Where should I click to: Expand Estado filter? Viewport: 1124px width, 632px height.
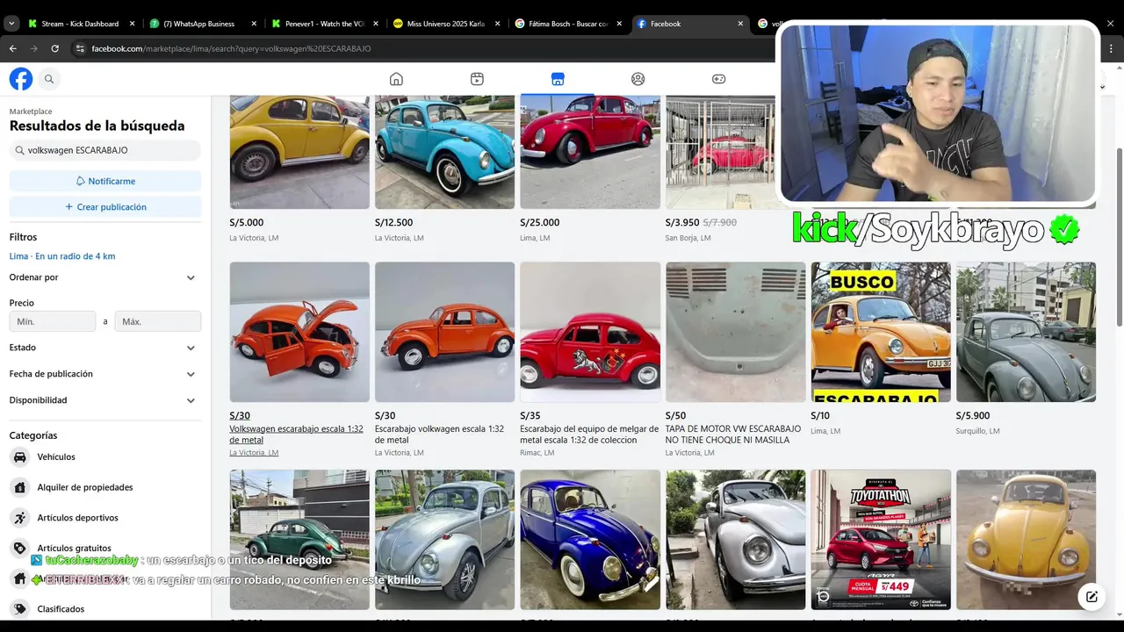click(105, 348)
